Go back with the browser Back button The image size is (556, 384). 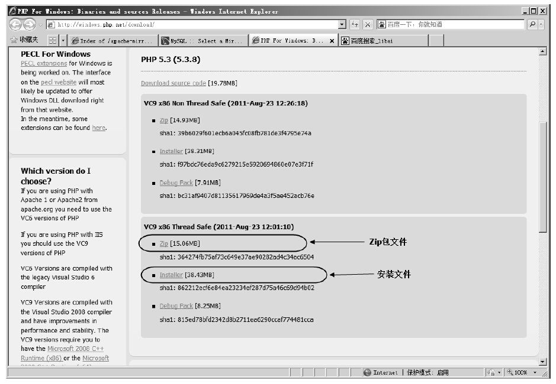(15, 24)
